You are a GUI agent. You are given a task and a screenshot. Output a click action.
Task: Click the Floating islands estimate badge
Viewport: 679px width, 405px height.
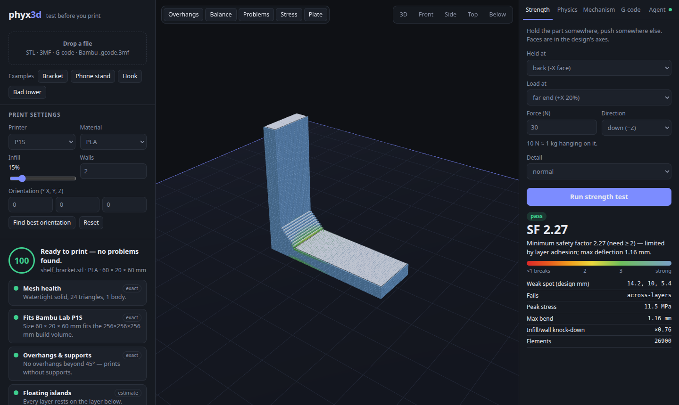[x=128, y=393]
